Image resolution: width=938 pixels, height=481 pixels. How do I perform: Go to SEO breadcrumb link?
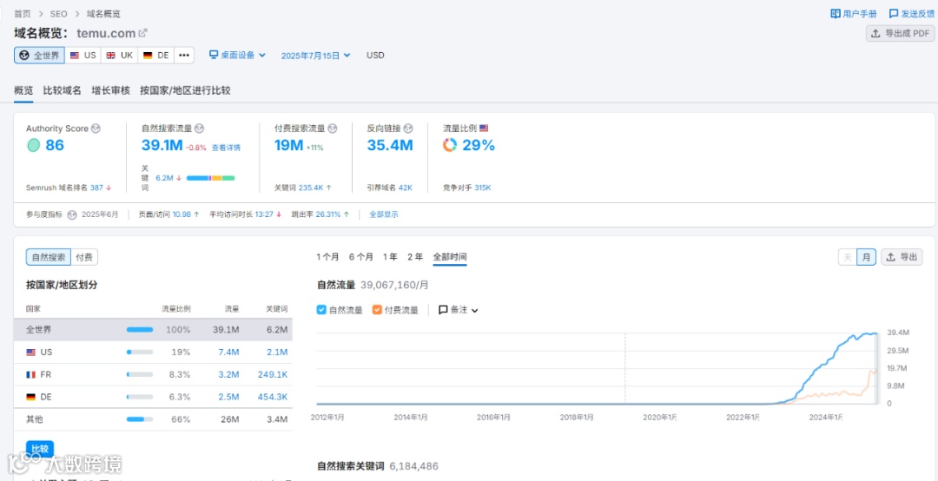pos(59,14)
